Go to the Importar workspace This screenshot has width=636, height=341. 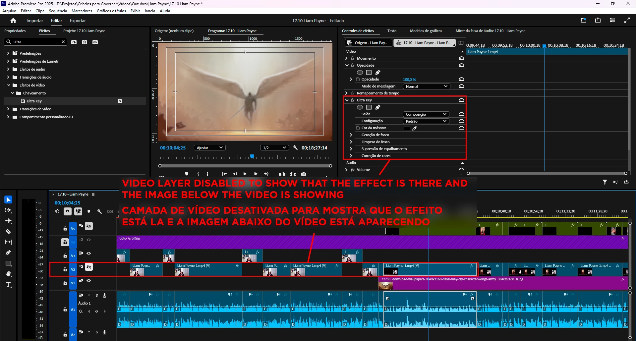(35, 21)
